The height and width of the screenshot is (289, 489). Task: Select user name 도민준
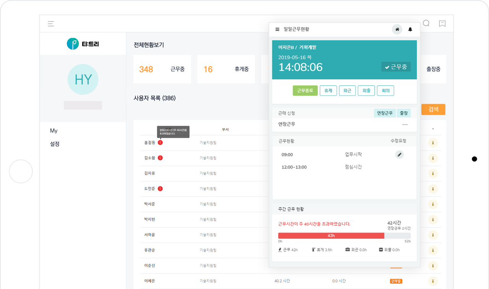point(150,189)
